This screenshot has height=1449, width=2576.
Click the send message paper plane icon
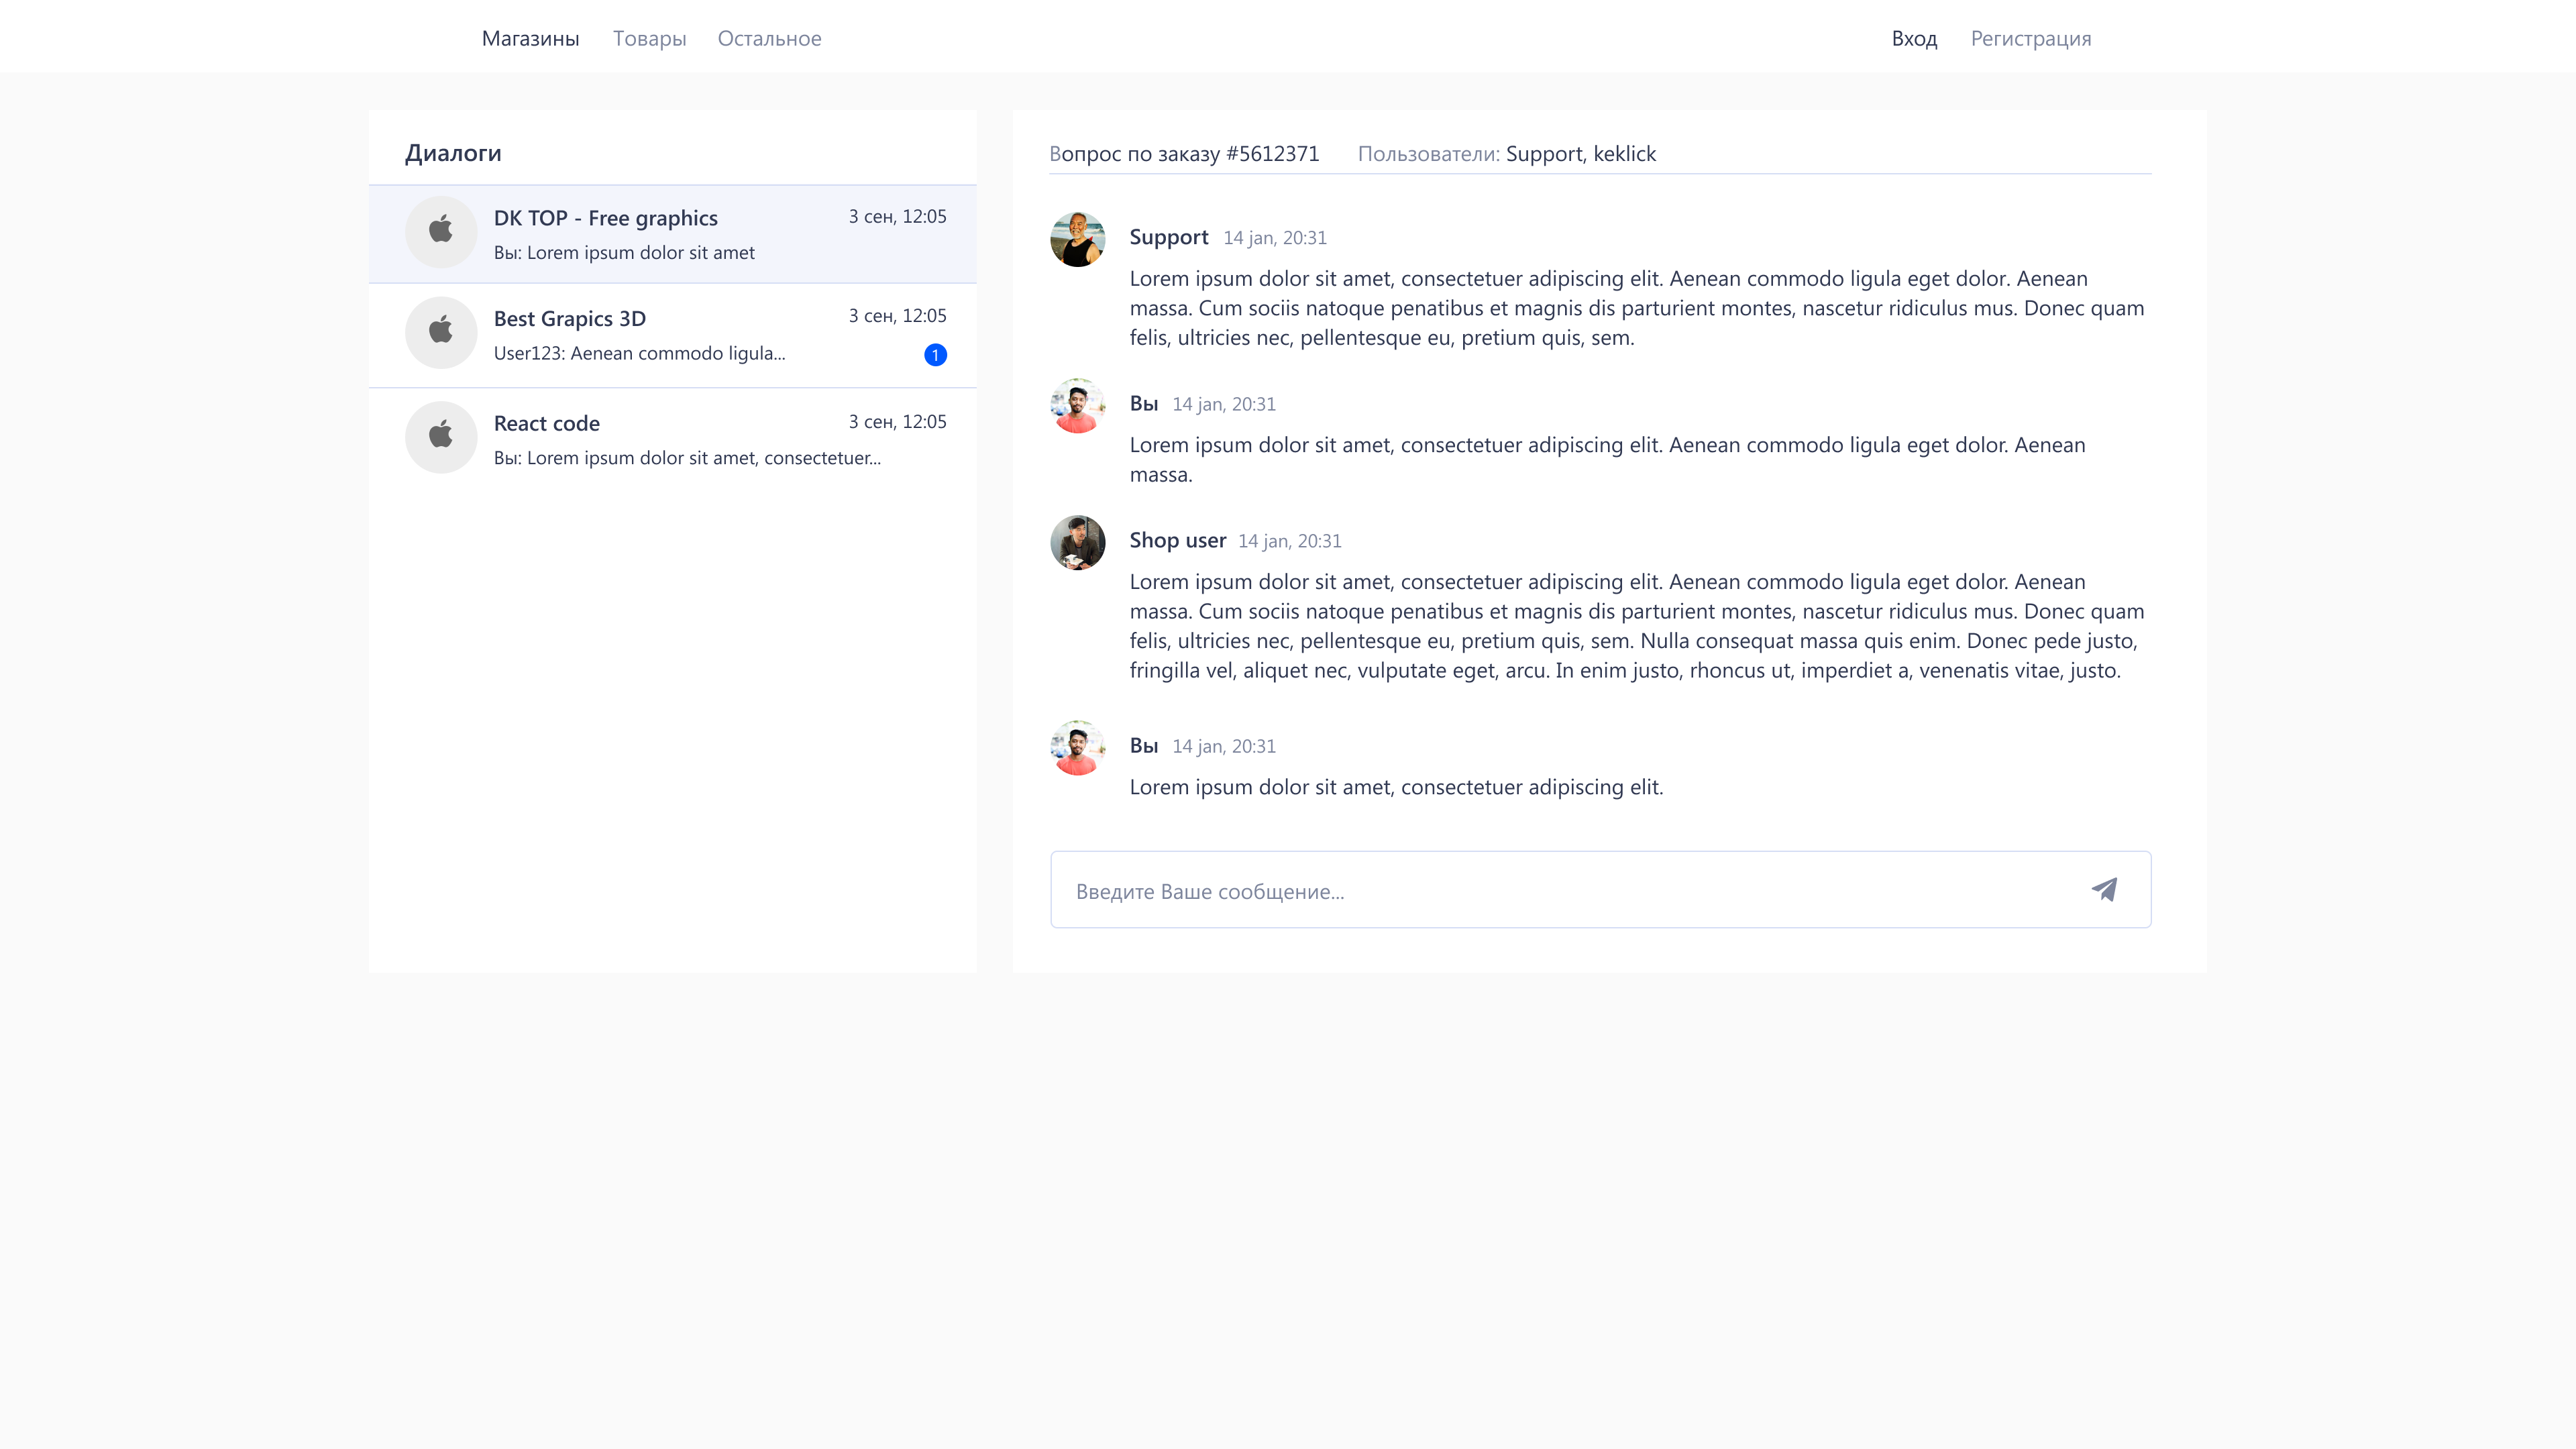click(x=2104, y=889)
